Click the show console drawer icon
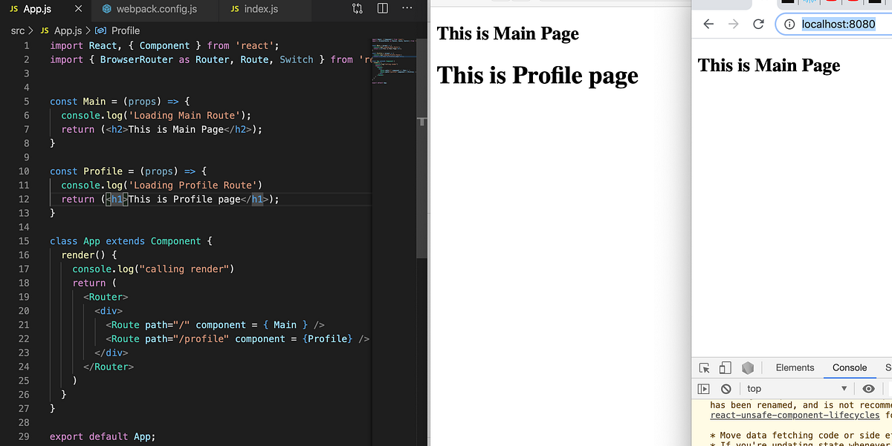Screen dimensions: 892x446 [703, 388]
